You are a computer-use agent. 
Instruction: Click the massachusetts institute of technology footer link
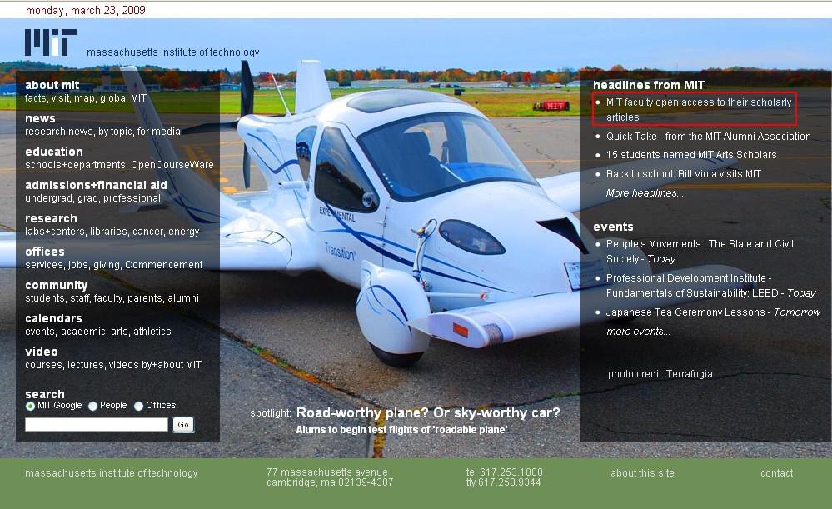tap(111, 473)
